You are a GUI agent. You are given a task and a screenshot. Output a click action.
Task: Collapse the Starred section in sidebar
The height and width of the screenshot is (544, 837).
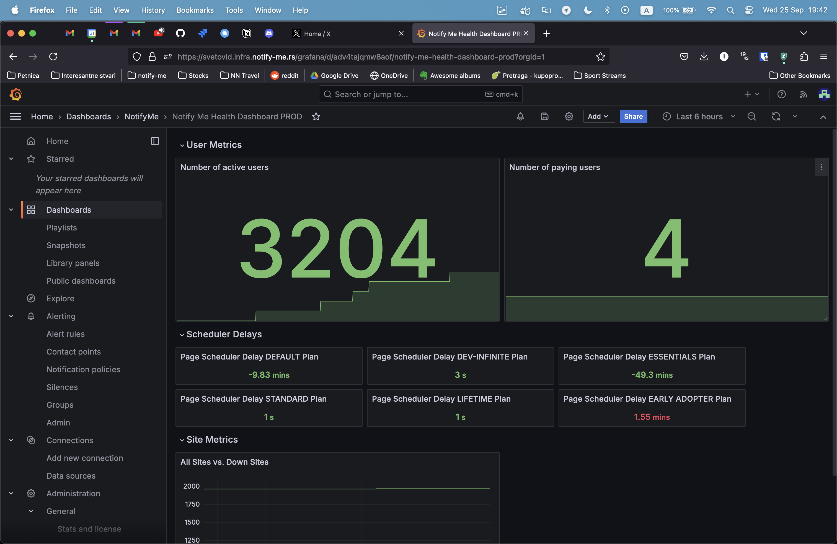click(x=11, y=159)
